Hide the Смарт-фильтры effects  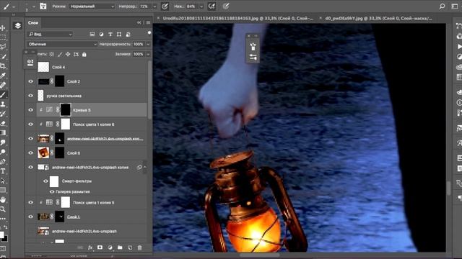tap(45, 181)
